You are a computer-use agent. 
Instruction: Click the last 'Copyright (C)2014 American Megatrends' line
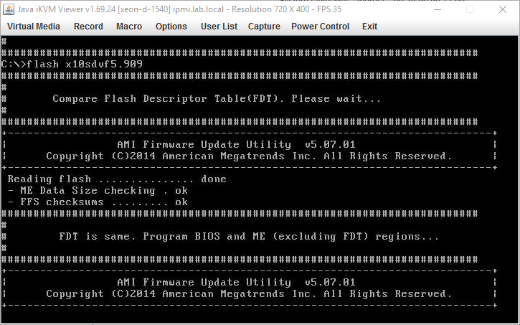coord(249,293)
